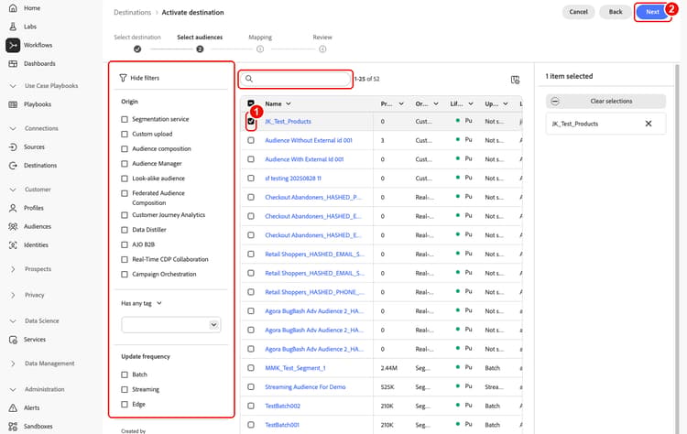This screenshot has height=434, width=687.
Task: Collapse the Use Case Playbooks section
Action: (x=13, y=86)
